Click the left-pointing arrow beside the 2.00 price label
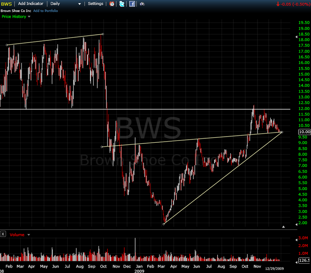Viewport: 311px width, 273px height. pyautogui.click(x=296, y=224)
